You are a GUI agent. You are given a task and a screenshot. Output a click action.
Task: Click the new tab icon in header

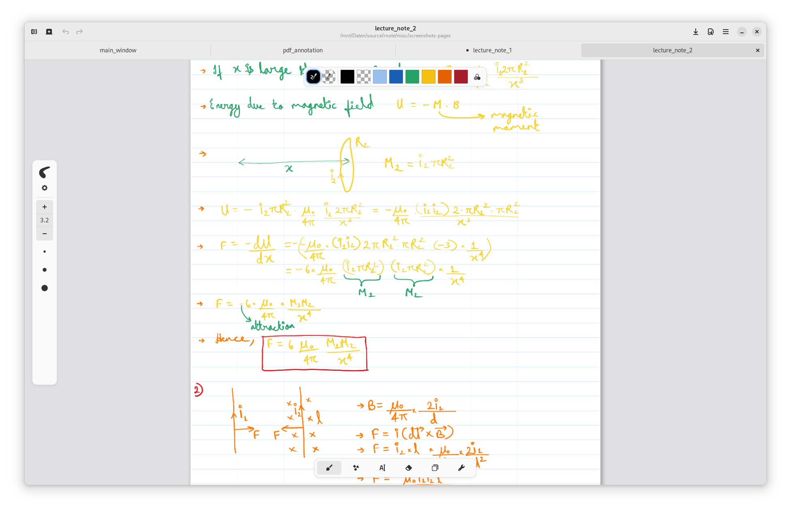pos(49,32)
